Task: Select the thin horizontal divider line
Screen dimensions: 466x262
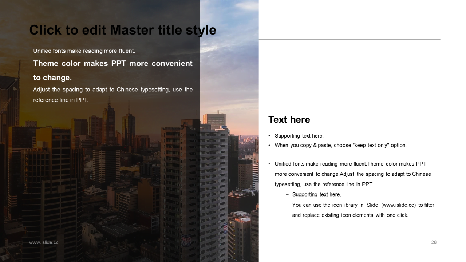Action: coord(349,39)
